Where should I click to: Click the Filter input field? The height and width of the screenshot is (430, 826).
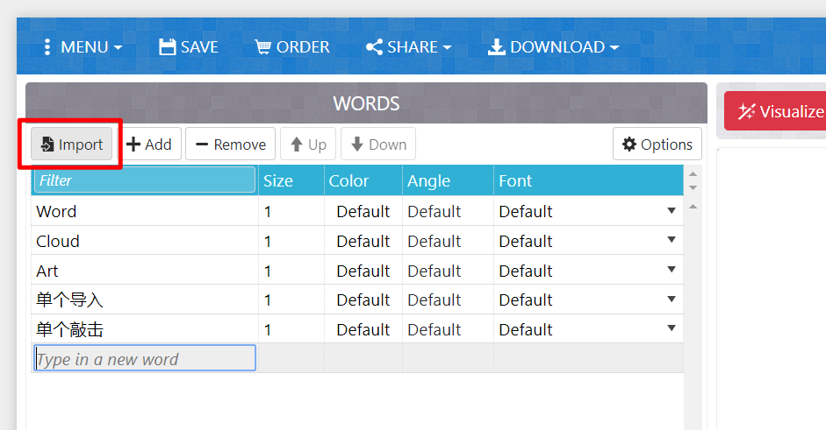[145, 180]
